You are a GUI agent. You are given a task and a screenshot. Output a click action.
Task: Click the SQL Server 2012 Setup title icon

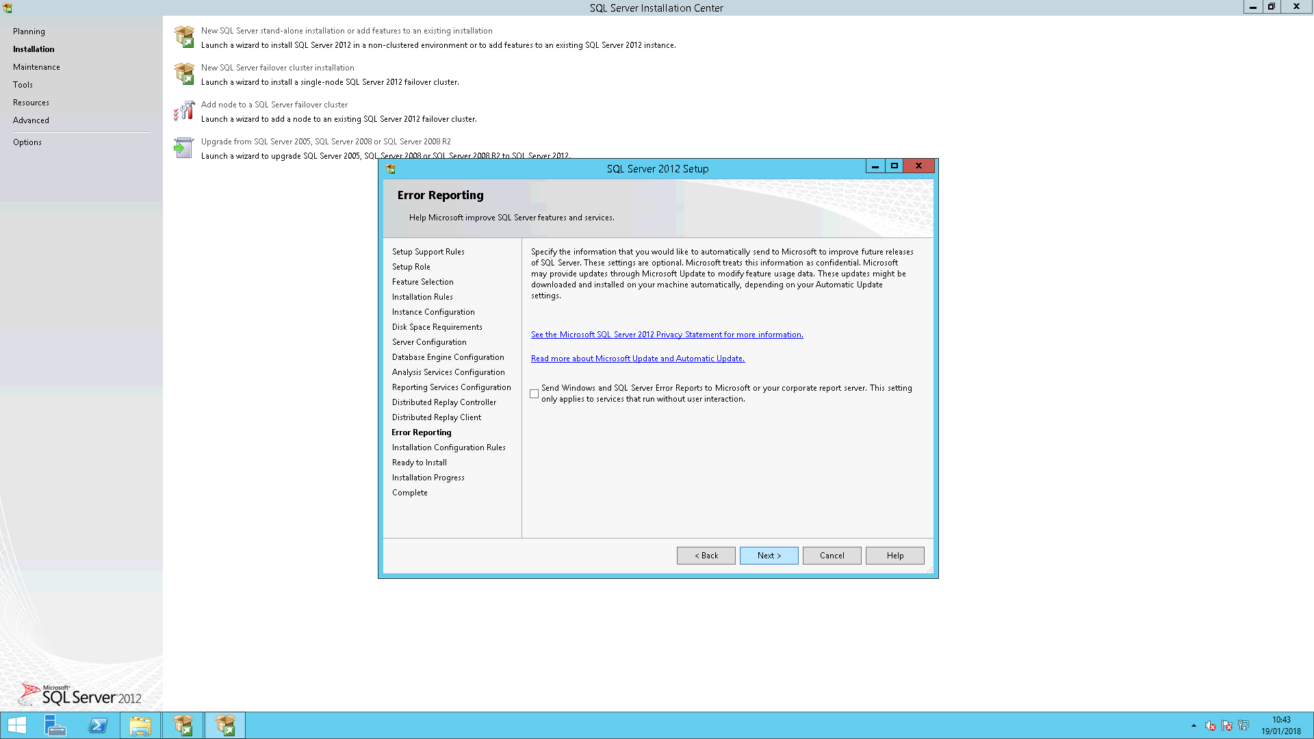click(391, 169)
